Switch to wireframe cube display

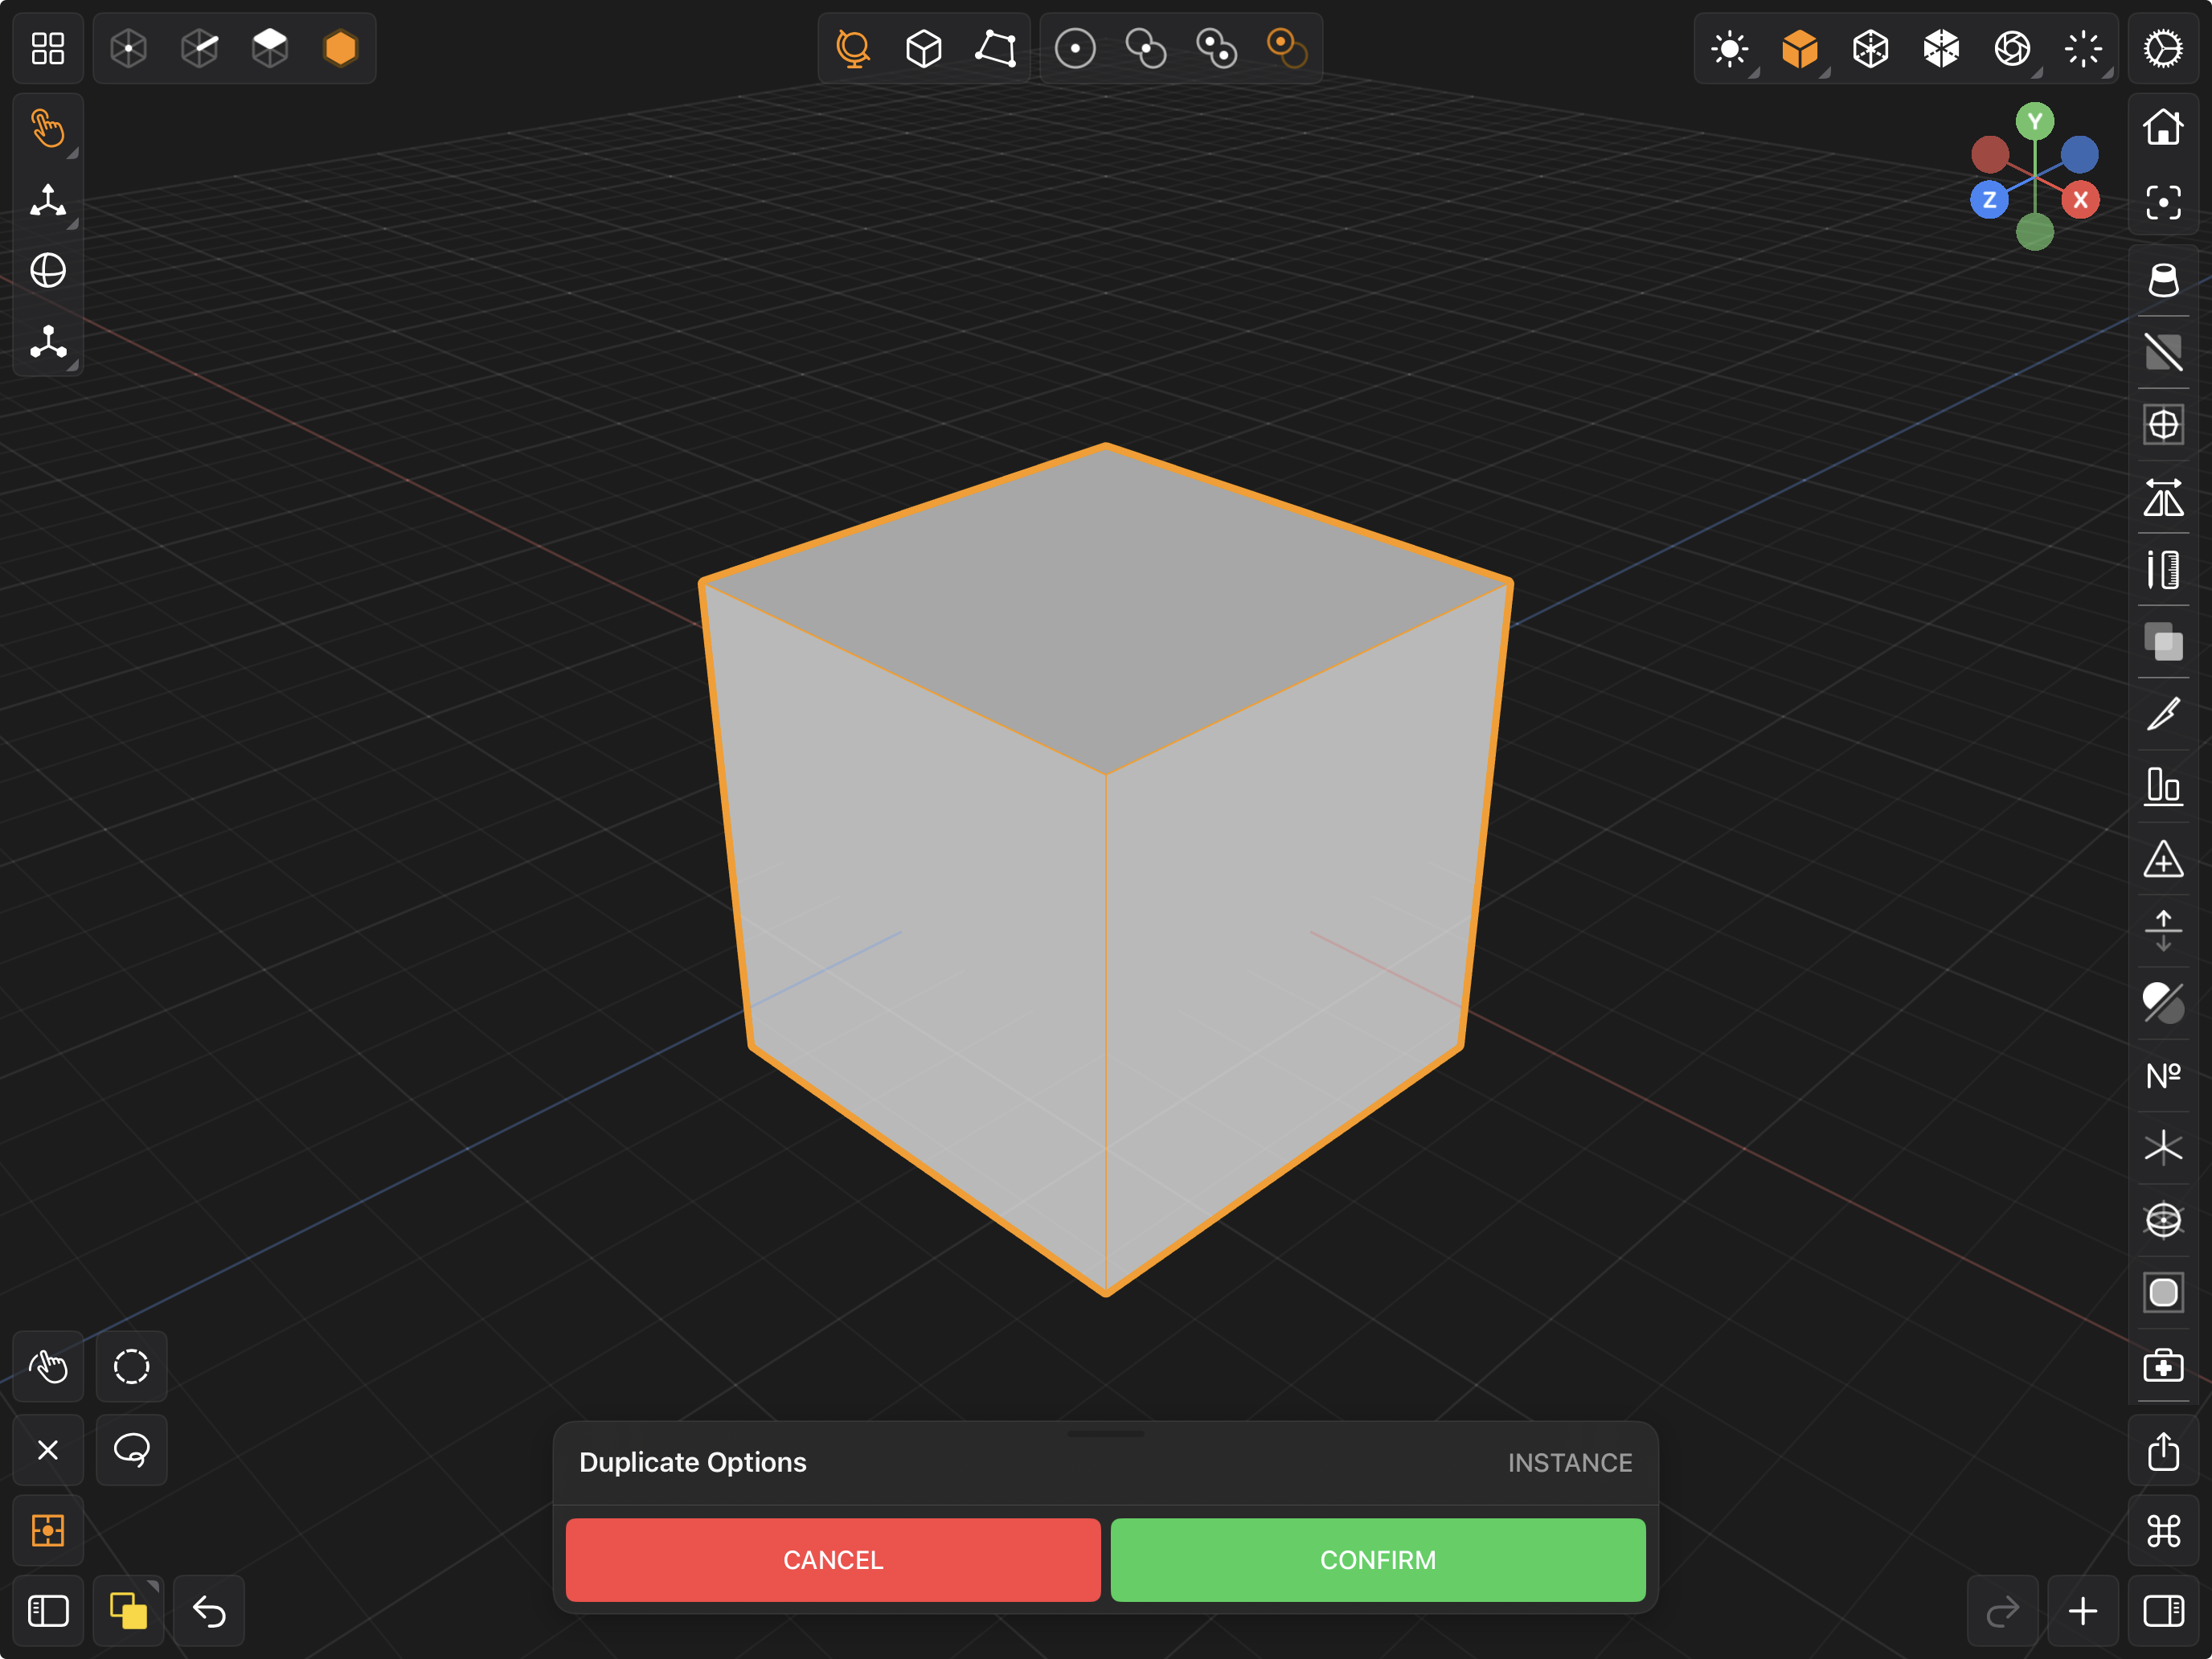tap(1871, 48)
